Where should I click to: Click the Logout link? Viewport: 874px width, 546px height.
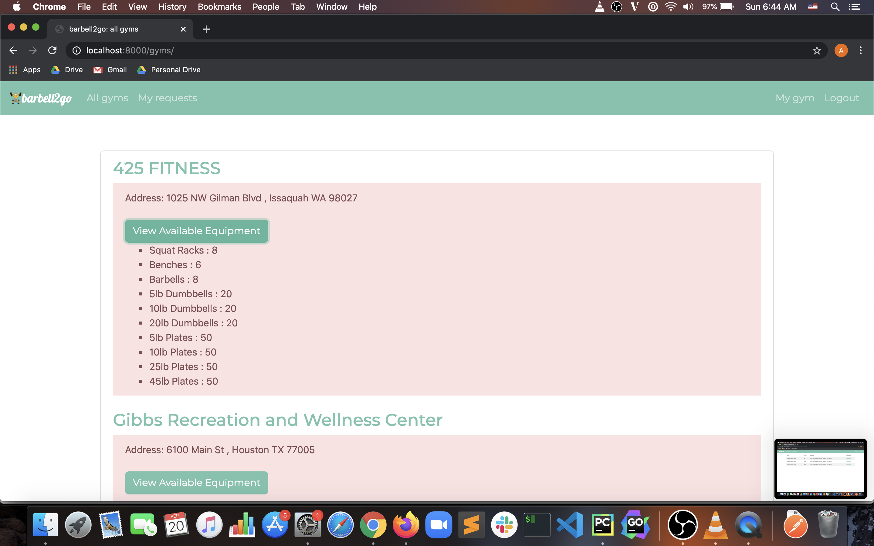842,98
